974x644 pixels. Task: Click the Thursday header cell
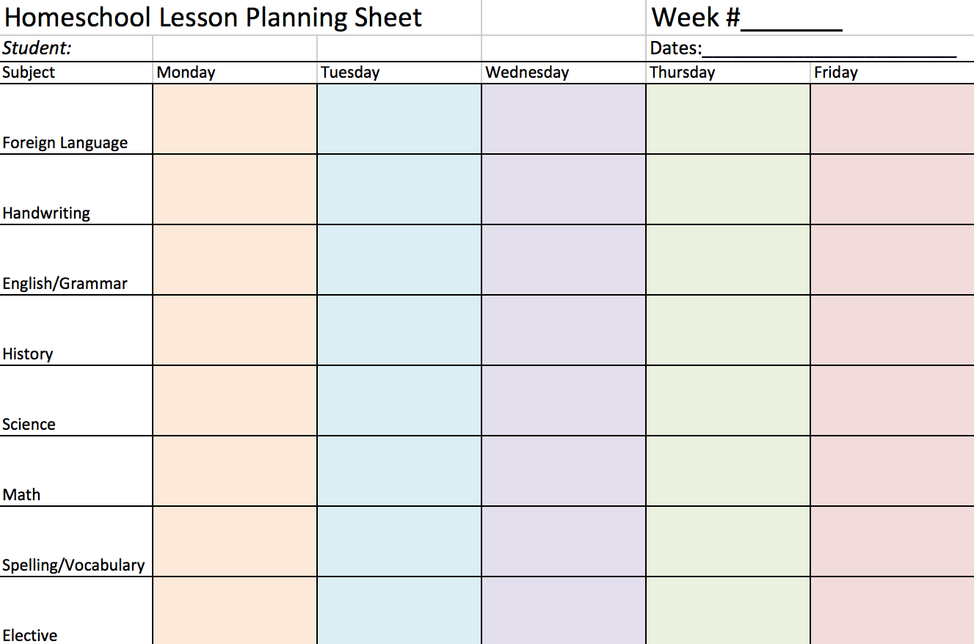(682, 73)
